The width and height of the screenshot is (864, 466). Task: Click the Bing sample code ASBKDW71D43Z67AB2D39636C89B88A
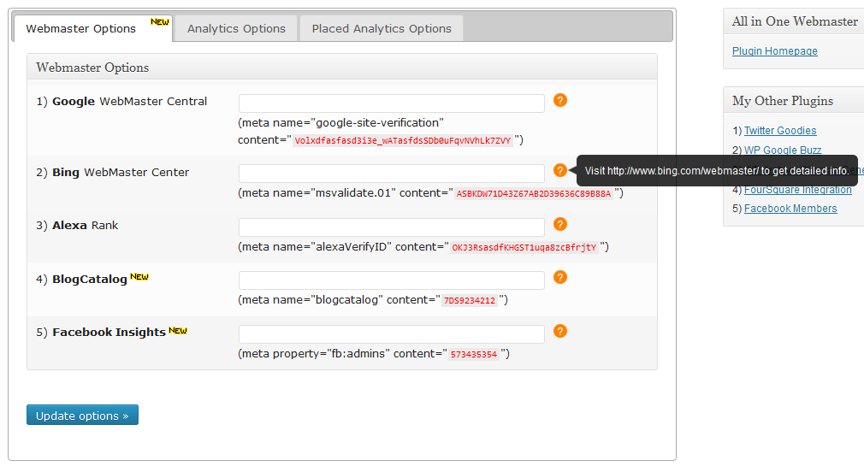coord(534,194)
